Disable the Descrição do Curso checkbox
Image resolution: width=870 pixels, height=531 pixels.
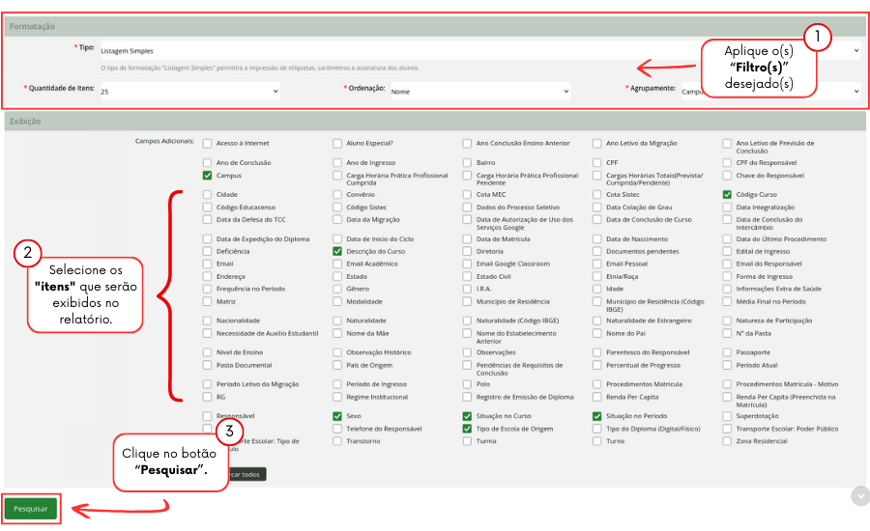(337, 251)
